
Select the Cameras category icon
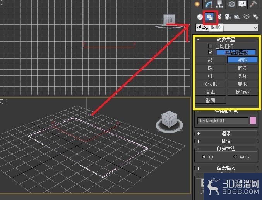click(x=228, y=17)
